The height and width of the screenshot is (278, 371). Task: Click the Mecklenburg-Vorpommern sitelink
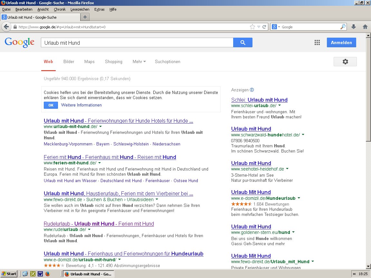[x=68, y=144]
